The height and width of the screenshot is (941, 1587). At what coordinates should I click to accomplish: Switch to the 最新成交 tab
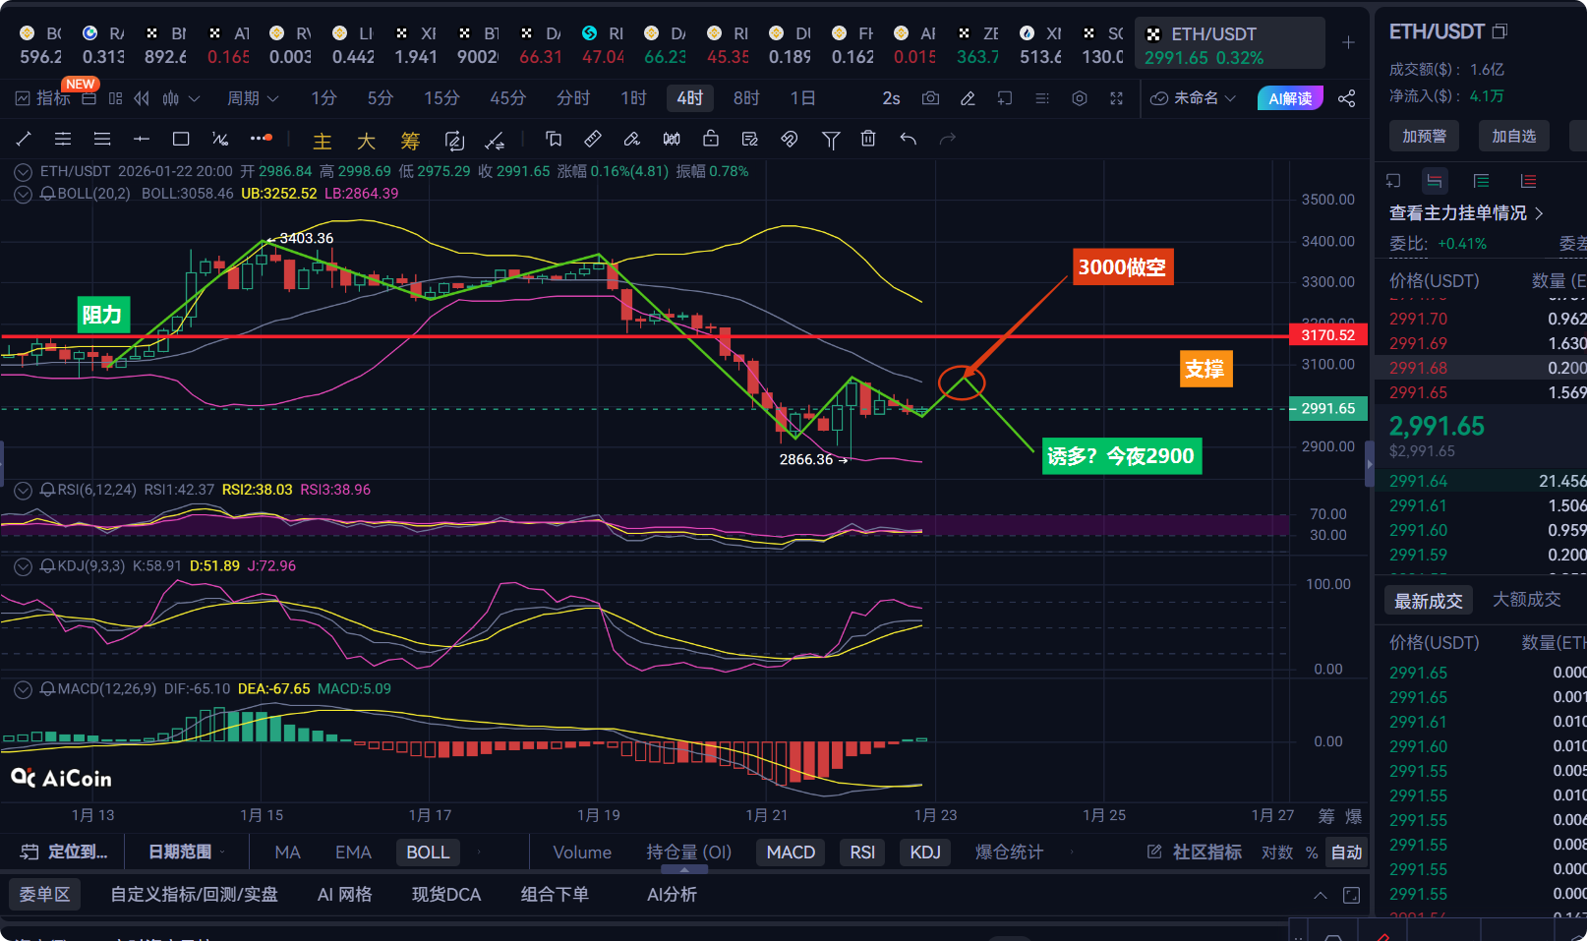1428,600
